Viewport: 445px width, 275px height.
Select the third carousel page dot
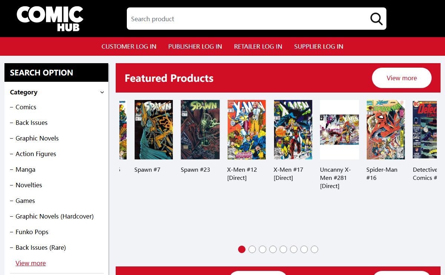pos(263,249)
